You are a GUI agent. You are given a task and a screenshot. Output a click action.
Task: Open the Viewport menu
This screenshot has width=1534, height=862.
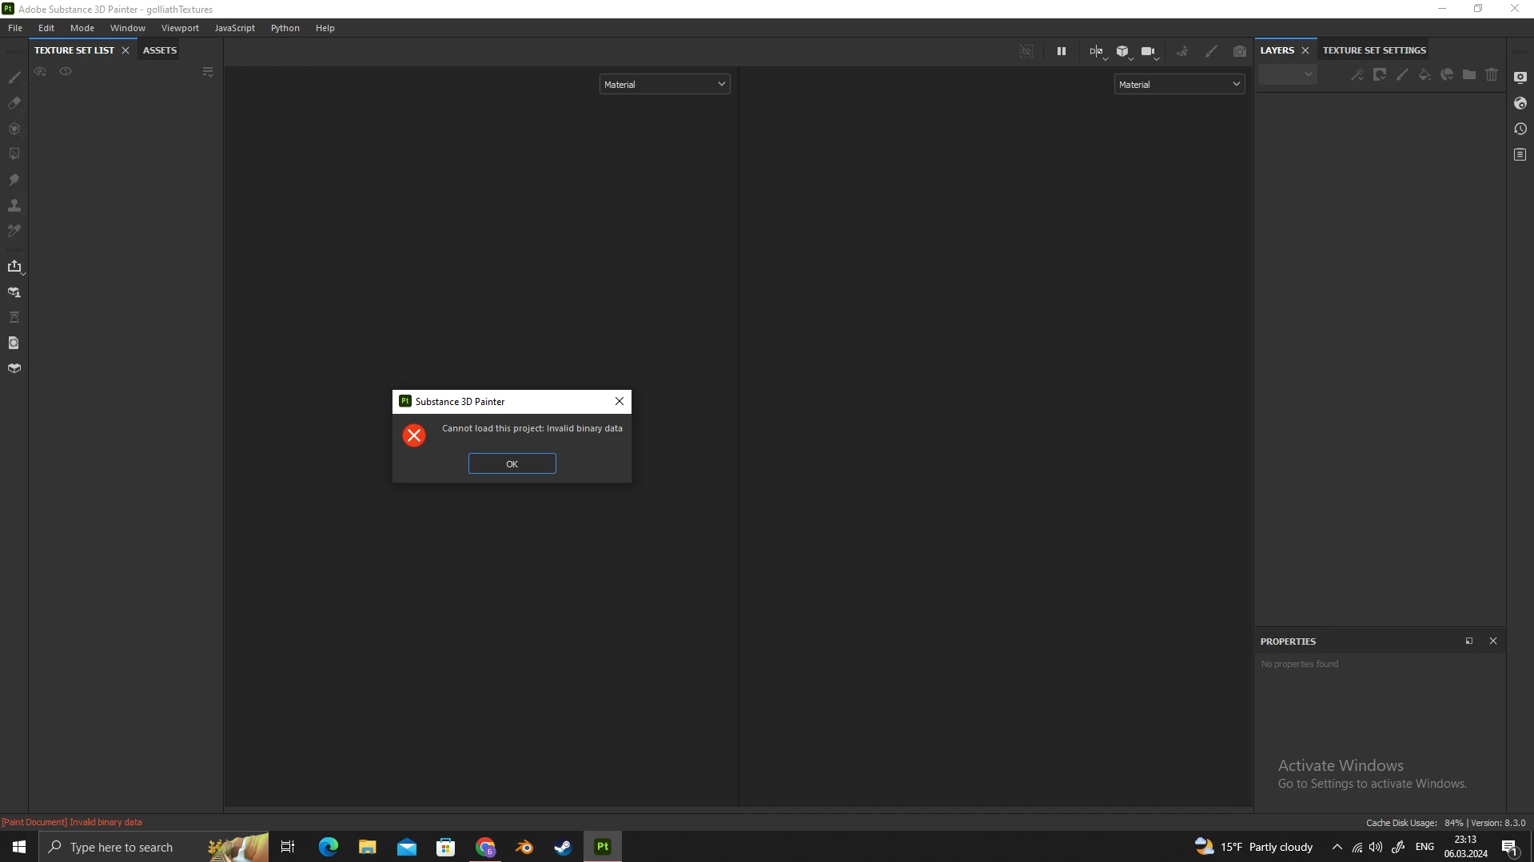180,28
